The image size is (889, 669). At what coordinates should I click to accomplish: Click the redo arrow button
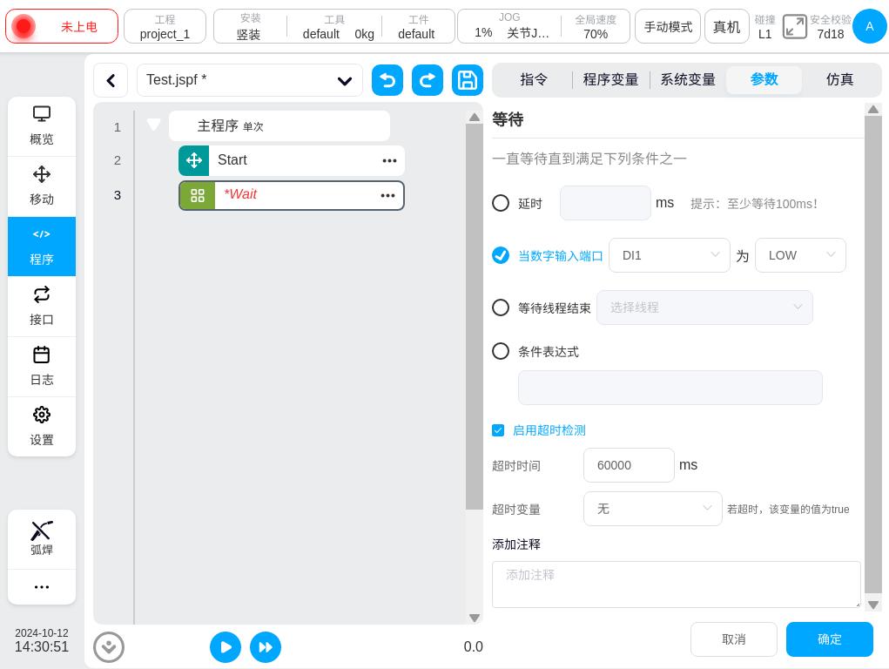428,80
